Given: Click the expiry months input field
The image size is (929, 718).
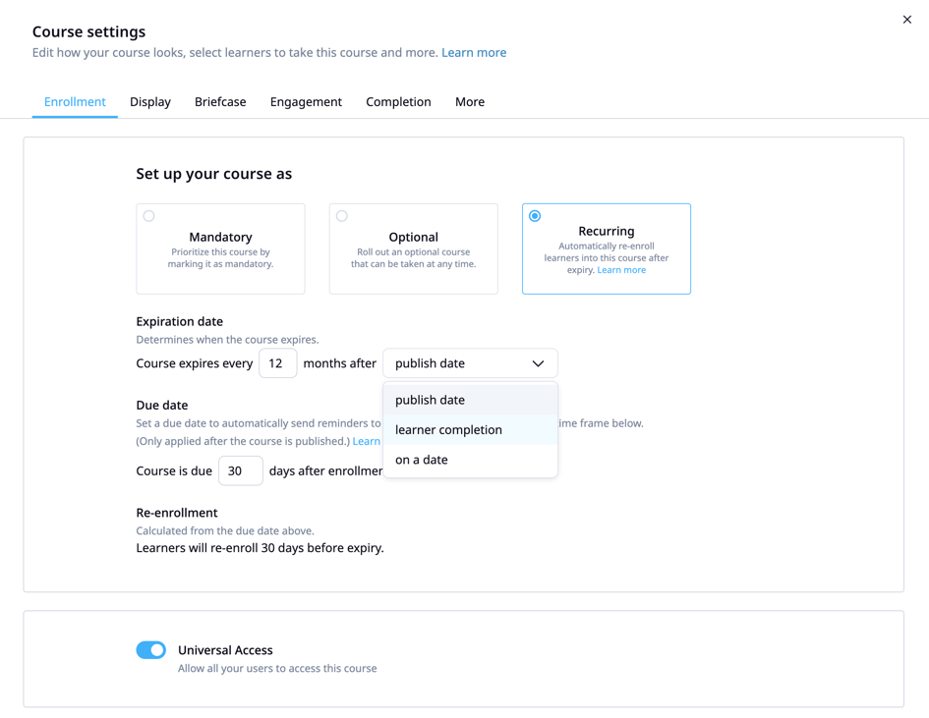Looking at the screenshot, I should coord(277,363).
